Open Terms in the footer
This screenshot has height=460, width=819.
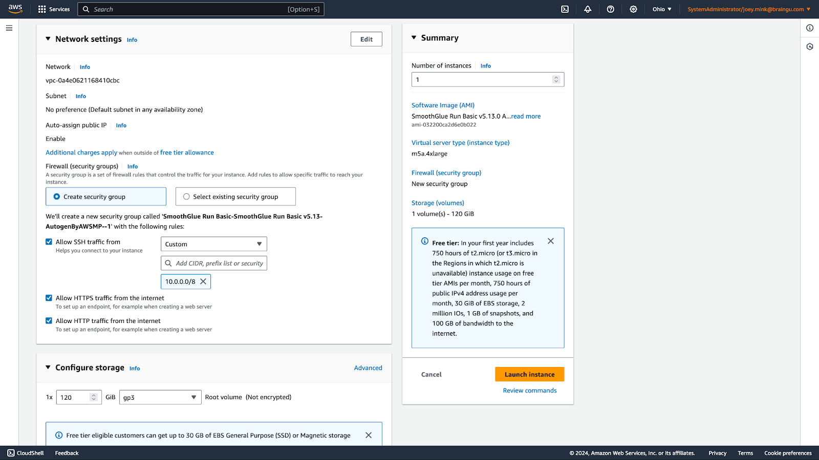pos(745,453)
